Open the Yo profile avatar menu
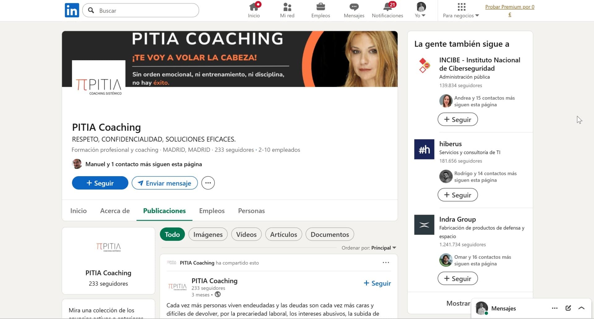Image resolution: width=594 pixels, height=319 pixels. 421,10
